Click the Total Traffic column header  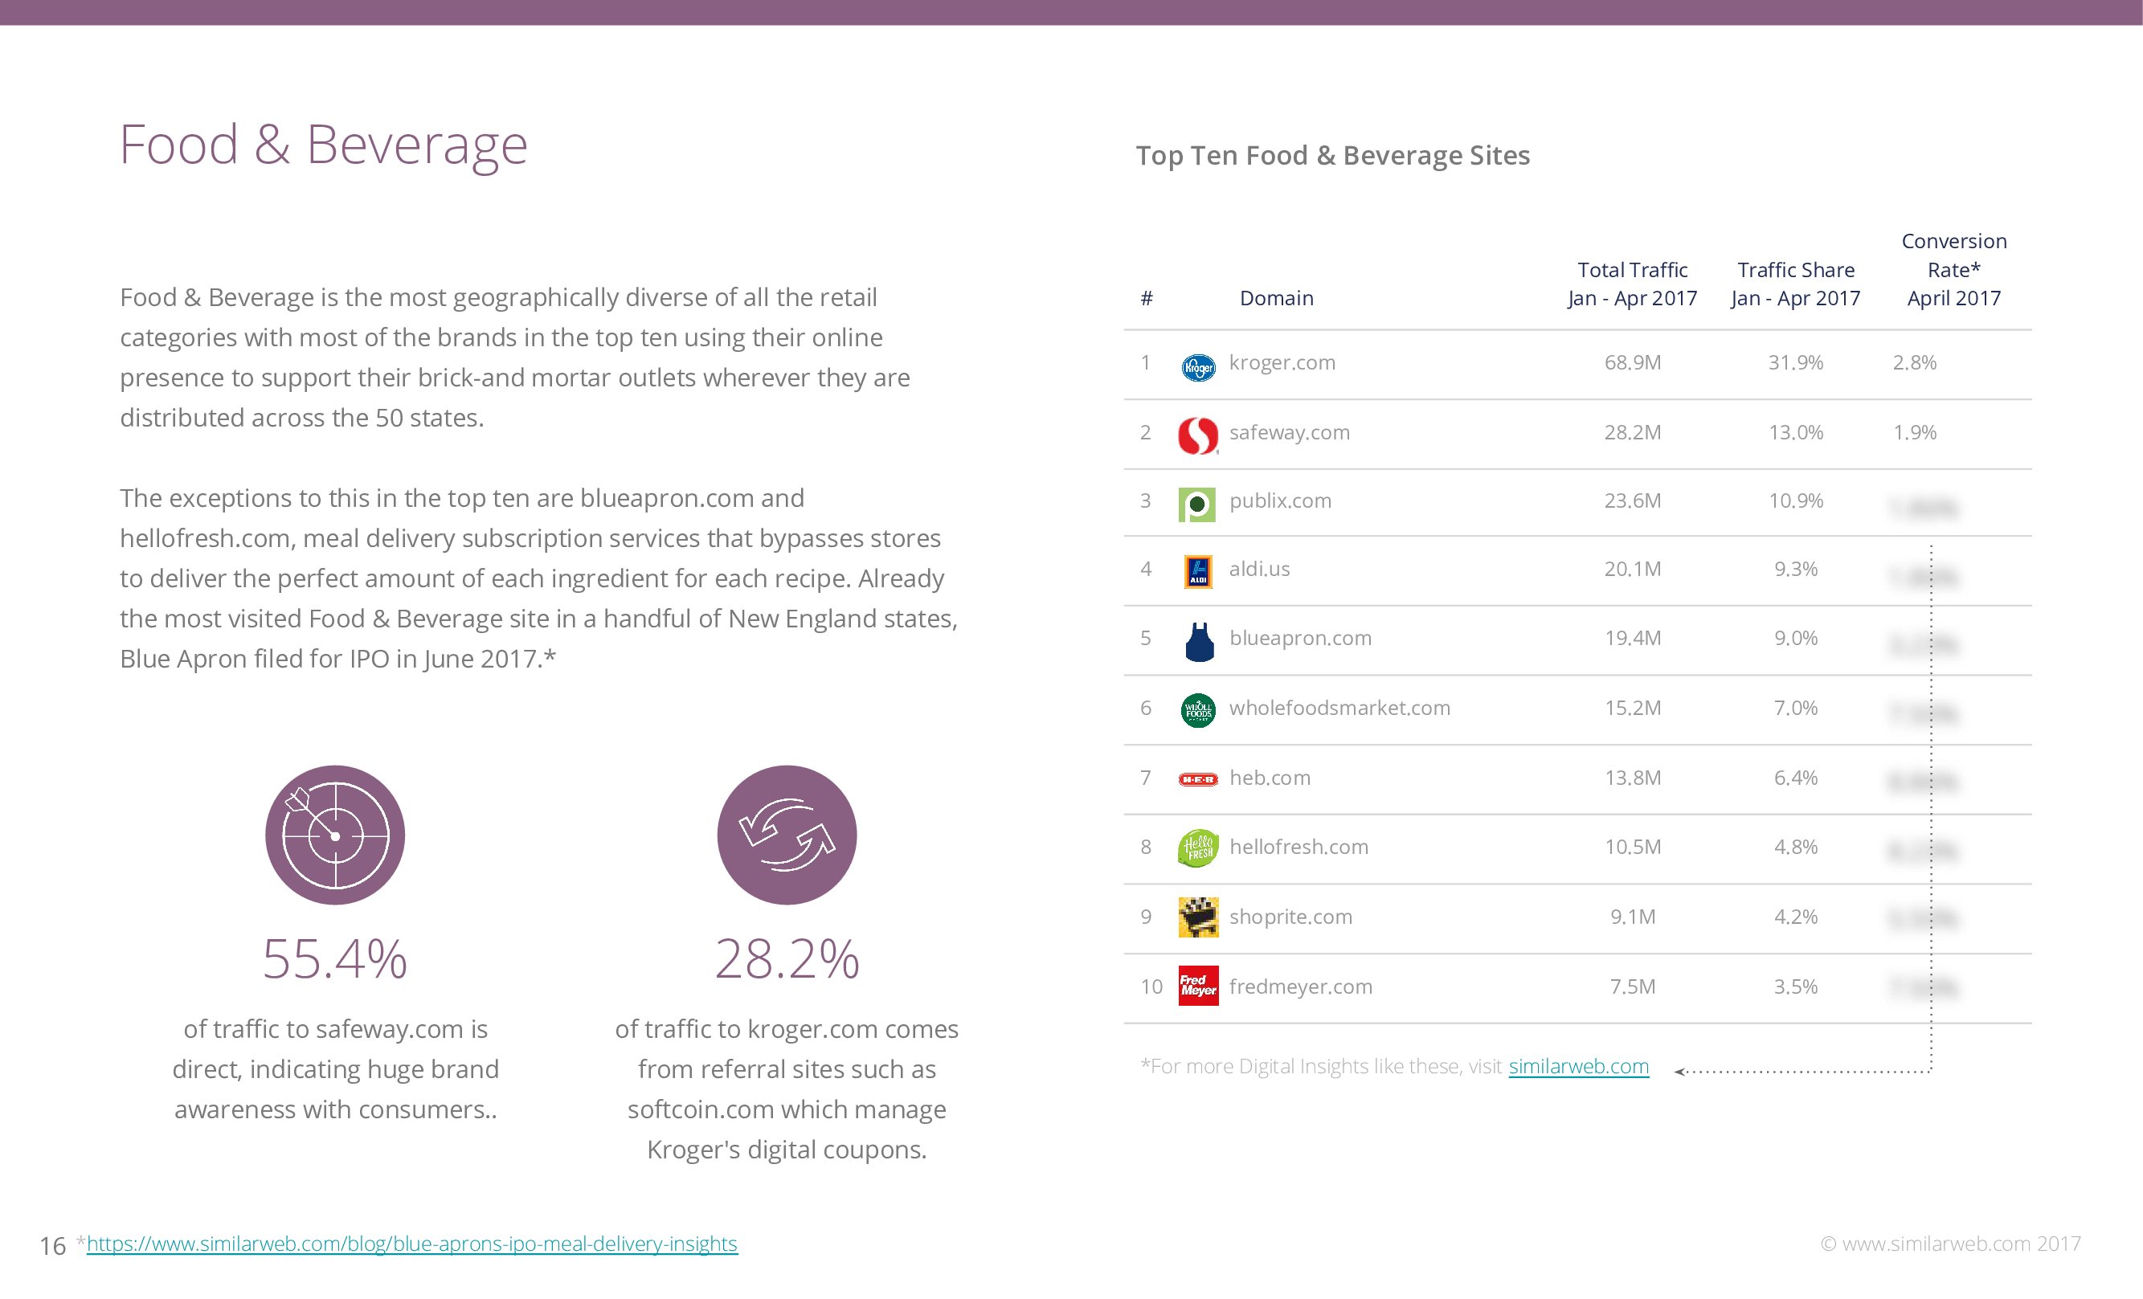[1632, 284]
